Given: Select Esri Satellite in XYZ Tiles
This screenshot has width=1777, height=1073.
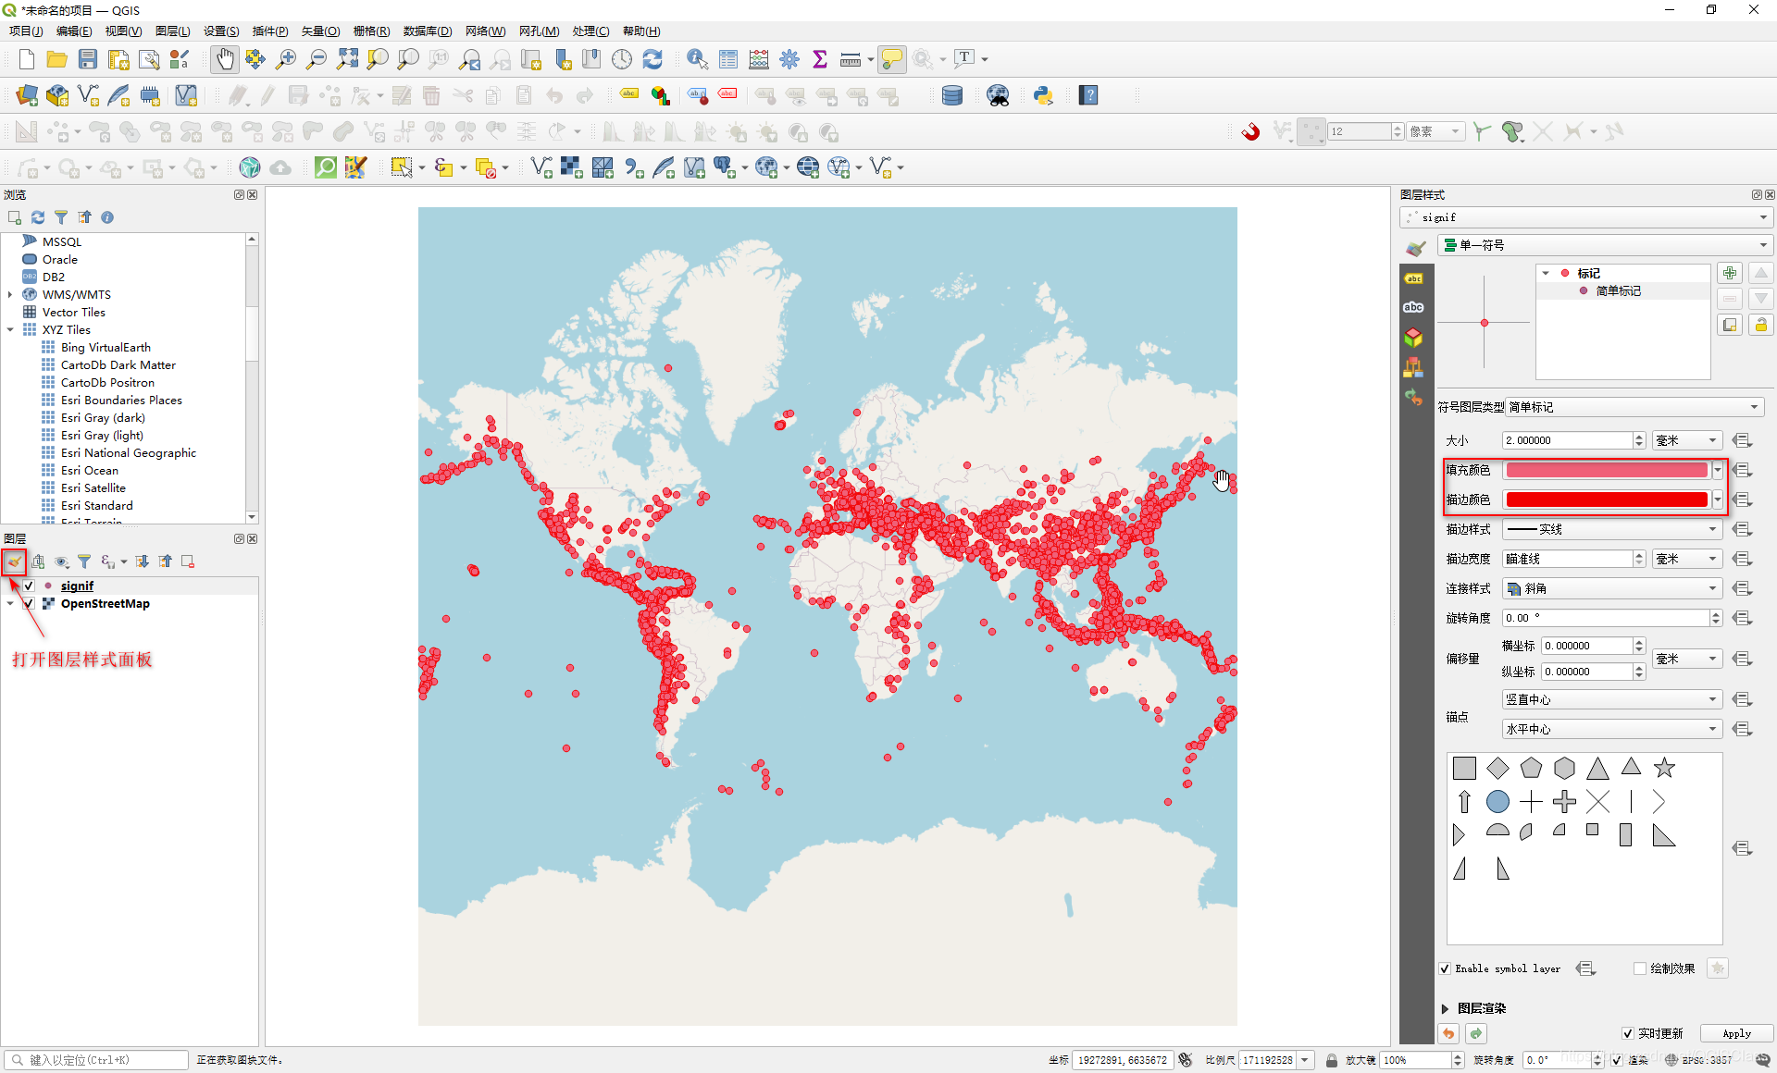Looking at the screenshot, I should coord(93,488).
